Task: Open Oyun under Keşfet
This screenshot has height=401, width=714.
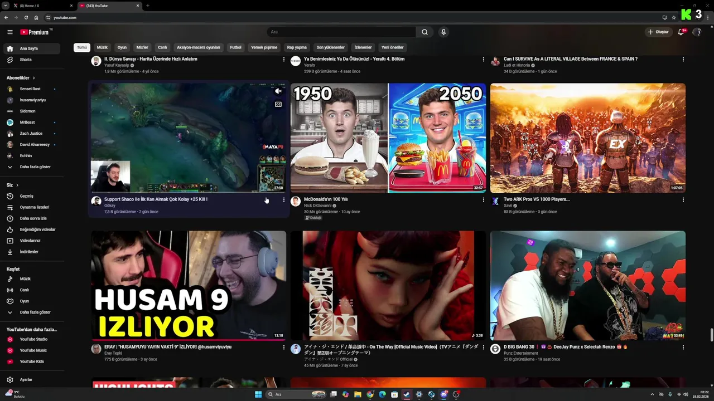Action: [31, 301]
